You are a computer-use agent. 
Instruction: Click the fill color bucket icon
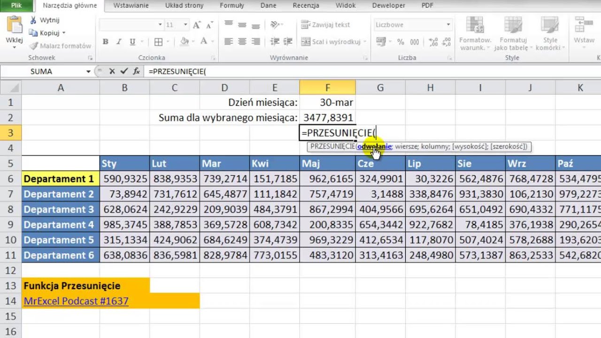point(185,42)
